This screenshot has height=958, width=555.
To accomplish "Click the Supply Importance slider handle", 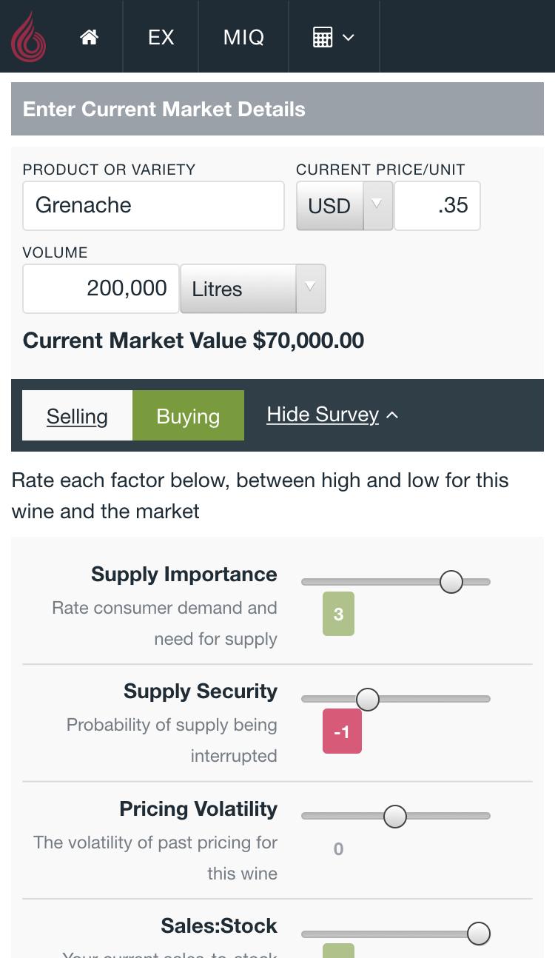I will coord(451,582).
